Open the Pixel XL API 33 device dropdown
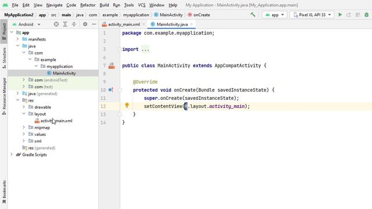 (x=312, y=15)
